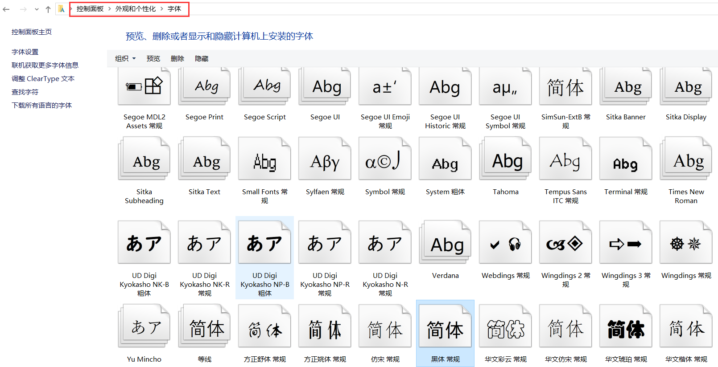Viewport: 718px width, 367px height.
Task: Expand chevron after 控制面板 breadcrumb
Action: tap(110, 9)
